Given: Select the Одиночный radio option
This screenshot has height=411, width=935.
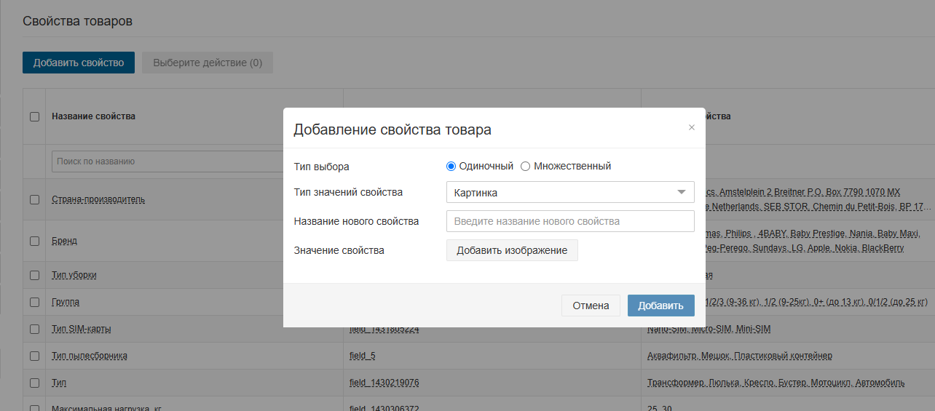Looking at the screenshot, I should tap(451, 166).
